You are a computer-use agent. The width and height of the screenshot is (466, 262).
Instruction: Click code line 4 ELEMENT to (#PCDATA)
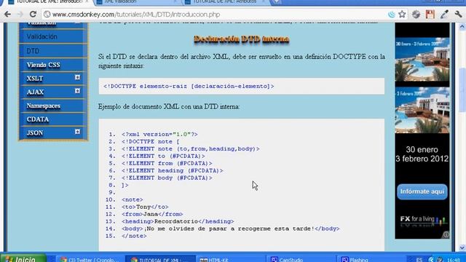click(163, 156)
